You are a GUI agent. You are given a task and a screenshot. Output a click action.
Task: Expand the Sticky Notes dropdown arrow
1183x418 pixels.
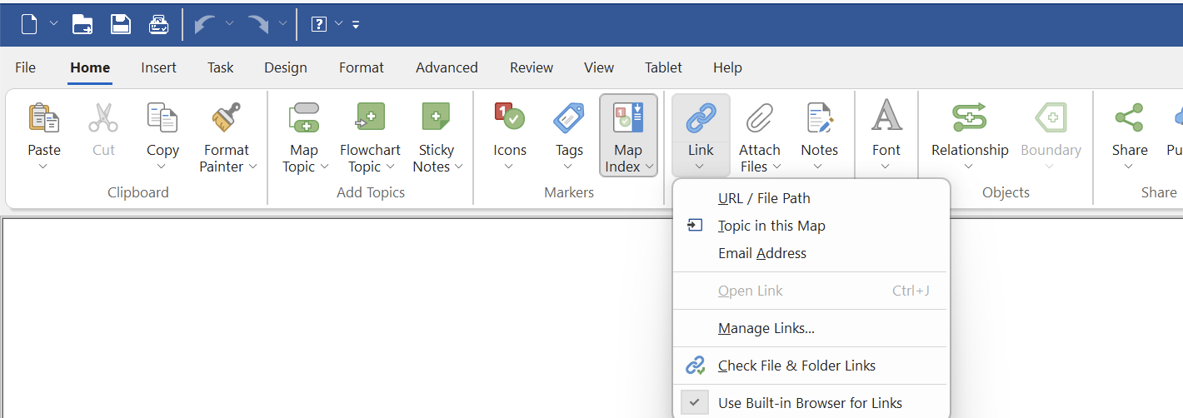click(458, 167)
